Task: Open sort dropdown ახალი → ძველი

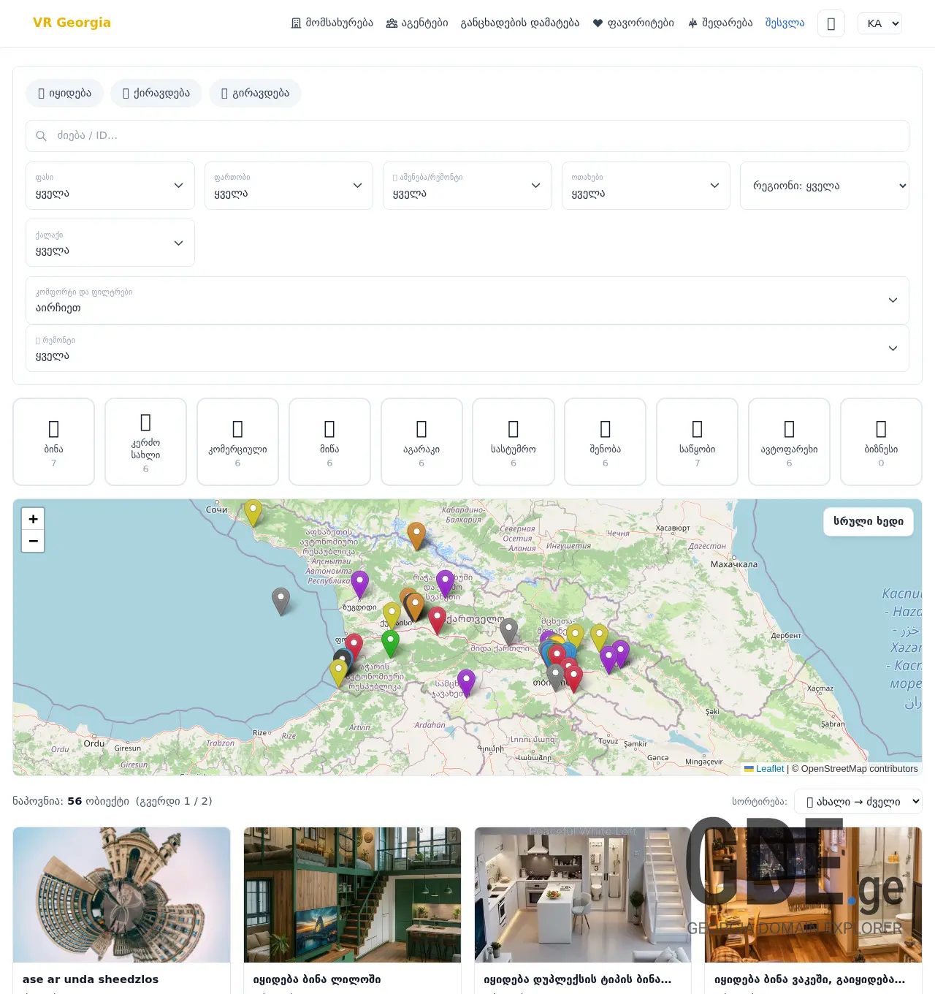Action: pos(858,802)
